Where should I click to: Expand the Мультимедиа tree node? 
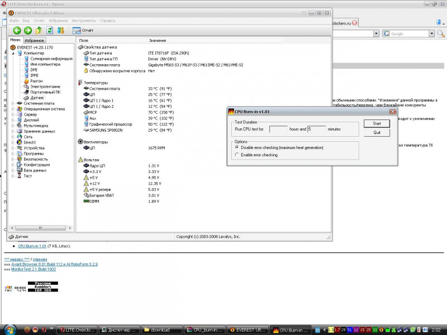pos(13,126)
